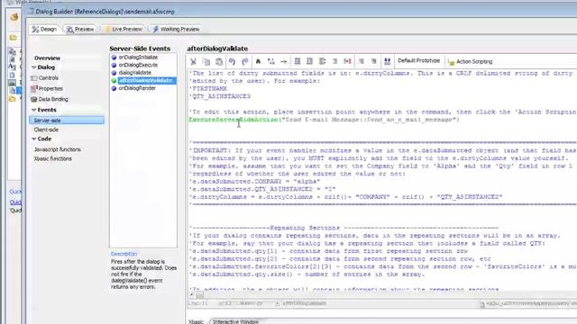The image size is (577, 324).
Task: Switch to the Preview tab
Action: [x=80, y=29]
